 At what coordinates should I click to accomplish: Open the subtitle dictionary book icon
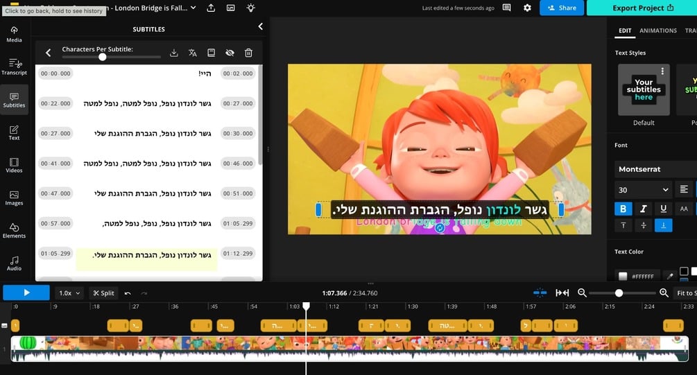click(211, 53)
